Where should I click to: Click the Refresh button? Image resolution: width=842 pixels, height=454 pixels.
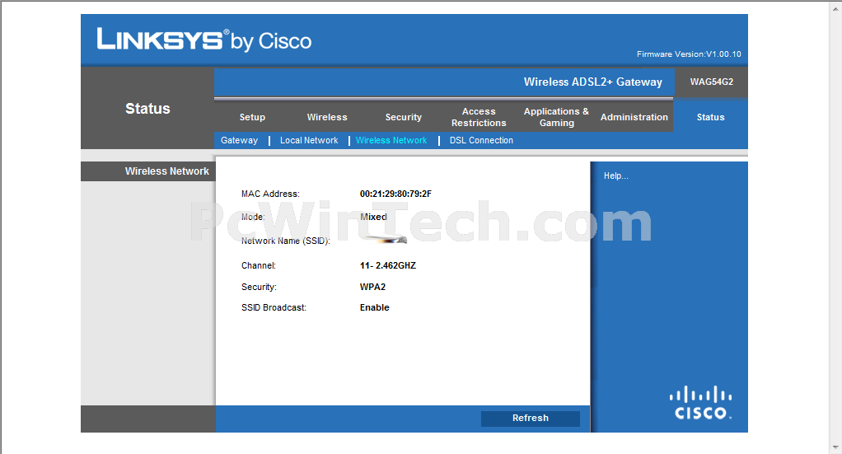pyautogui.click(x=530, y=418)
